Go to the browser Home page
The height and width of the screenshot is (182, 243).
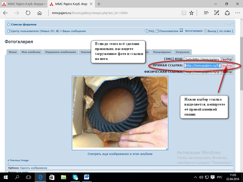pos(39,13)
